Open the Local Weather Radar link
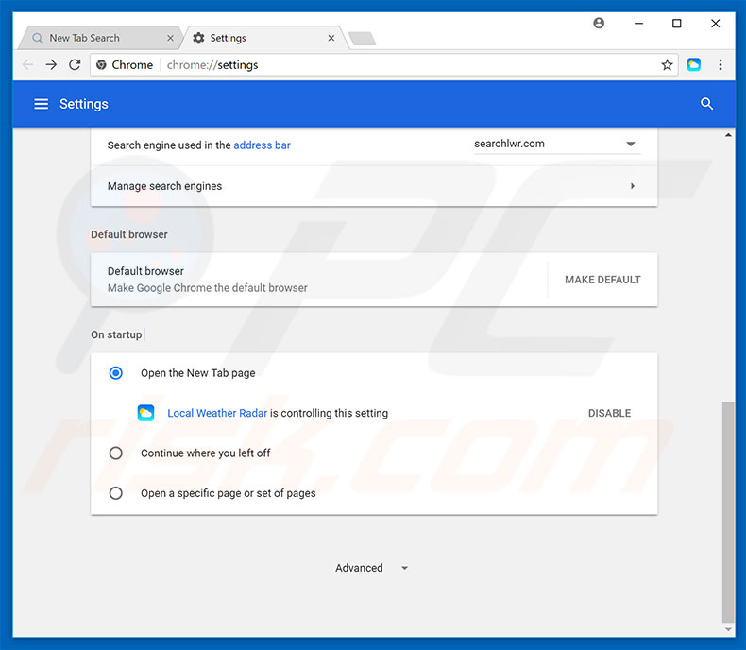 (216, 413)
